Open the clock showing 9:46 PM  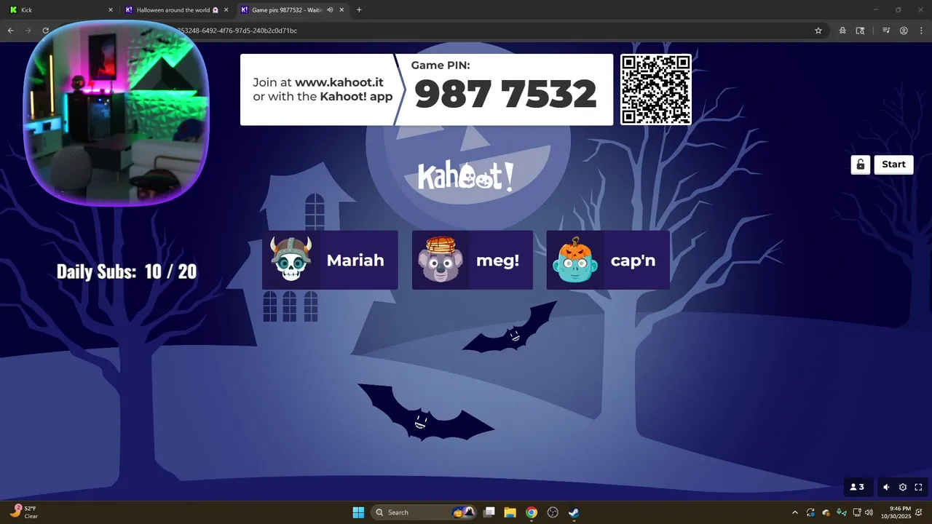pyautogui.click(x=896, y=512)
